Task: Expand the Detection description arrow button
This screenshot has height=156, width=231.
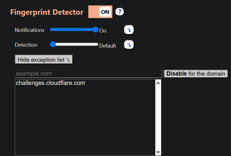Action: click(x=129, y=45)
